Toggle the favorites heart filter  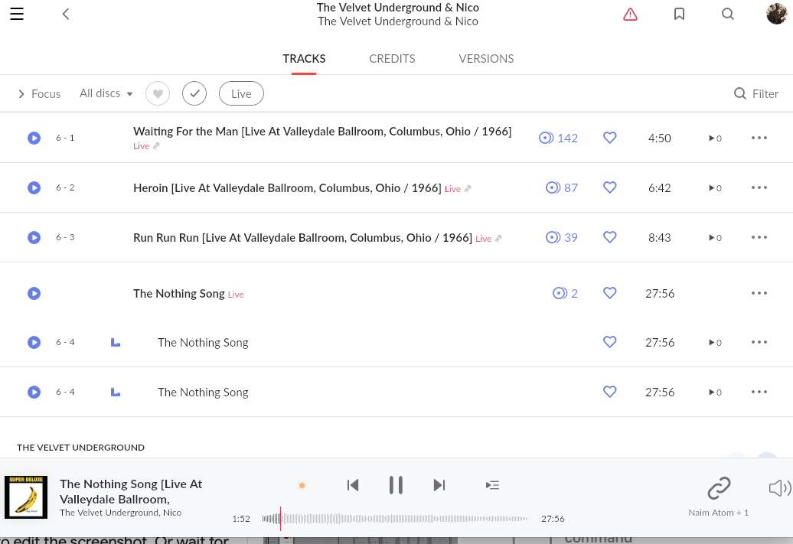pyautogui.click(x=158, y=93)
